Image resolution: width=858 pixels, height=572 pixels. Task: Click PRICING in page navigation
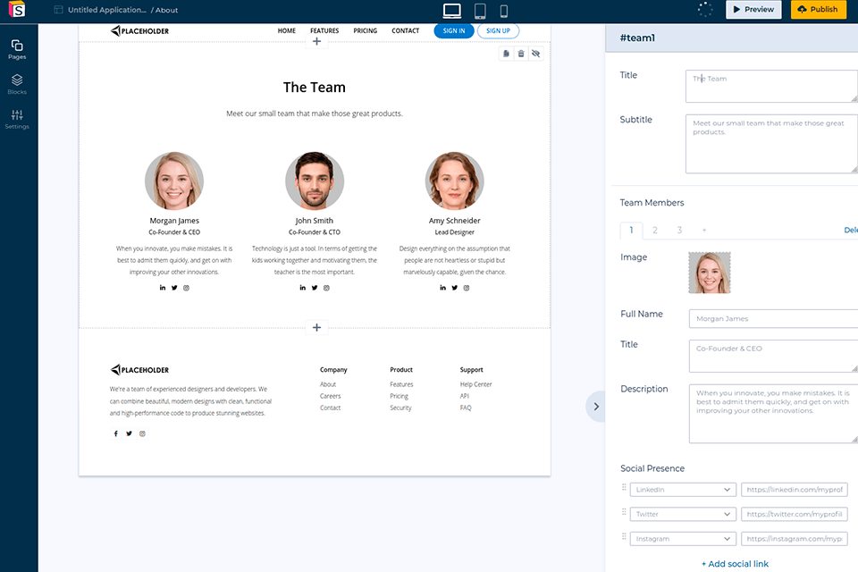(x=365, y=30)
